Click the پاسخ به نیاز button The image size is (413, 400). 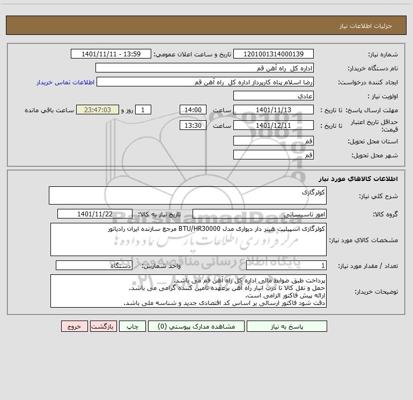click(286, 326)
